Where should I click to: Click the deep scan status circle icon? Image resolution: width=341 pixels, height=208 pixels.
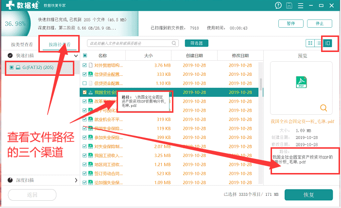coord(10,180)
